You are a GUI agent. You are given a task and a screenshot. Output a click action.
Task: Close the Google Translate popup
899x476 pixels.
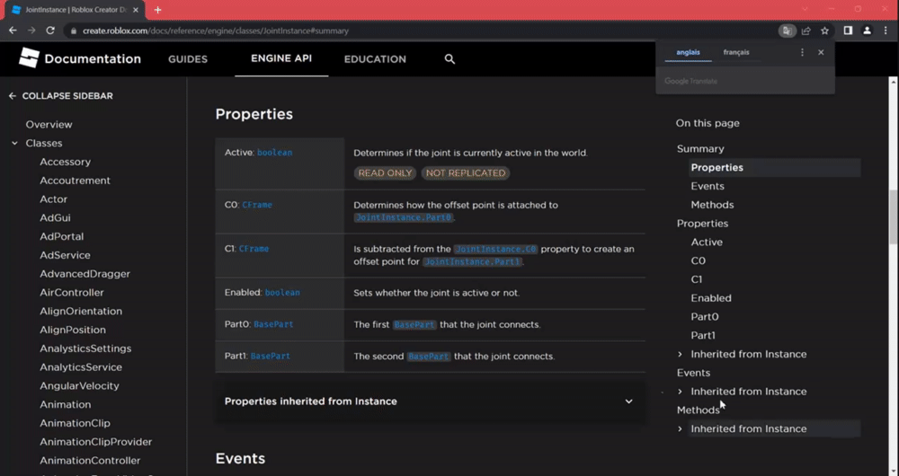tap(821, 52)
